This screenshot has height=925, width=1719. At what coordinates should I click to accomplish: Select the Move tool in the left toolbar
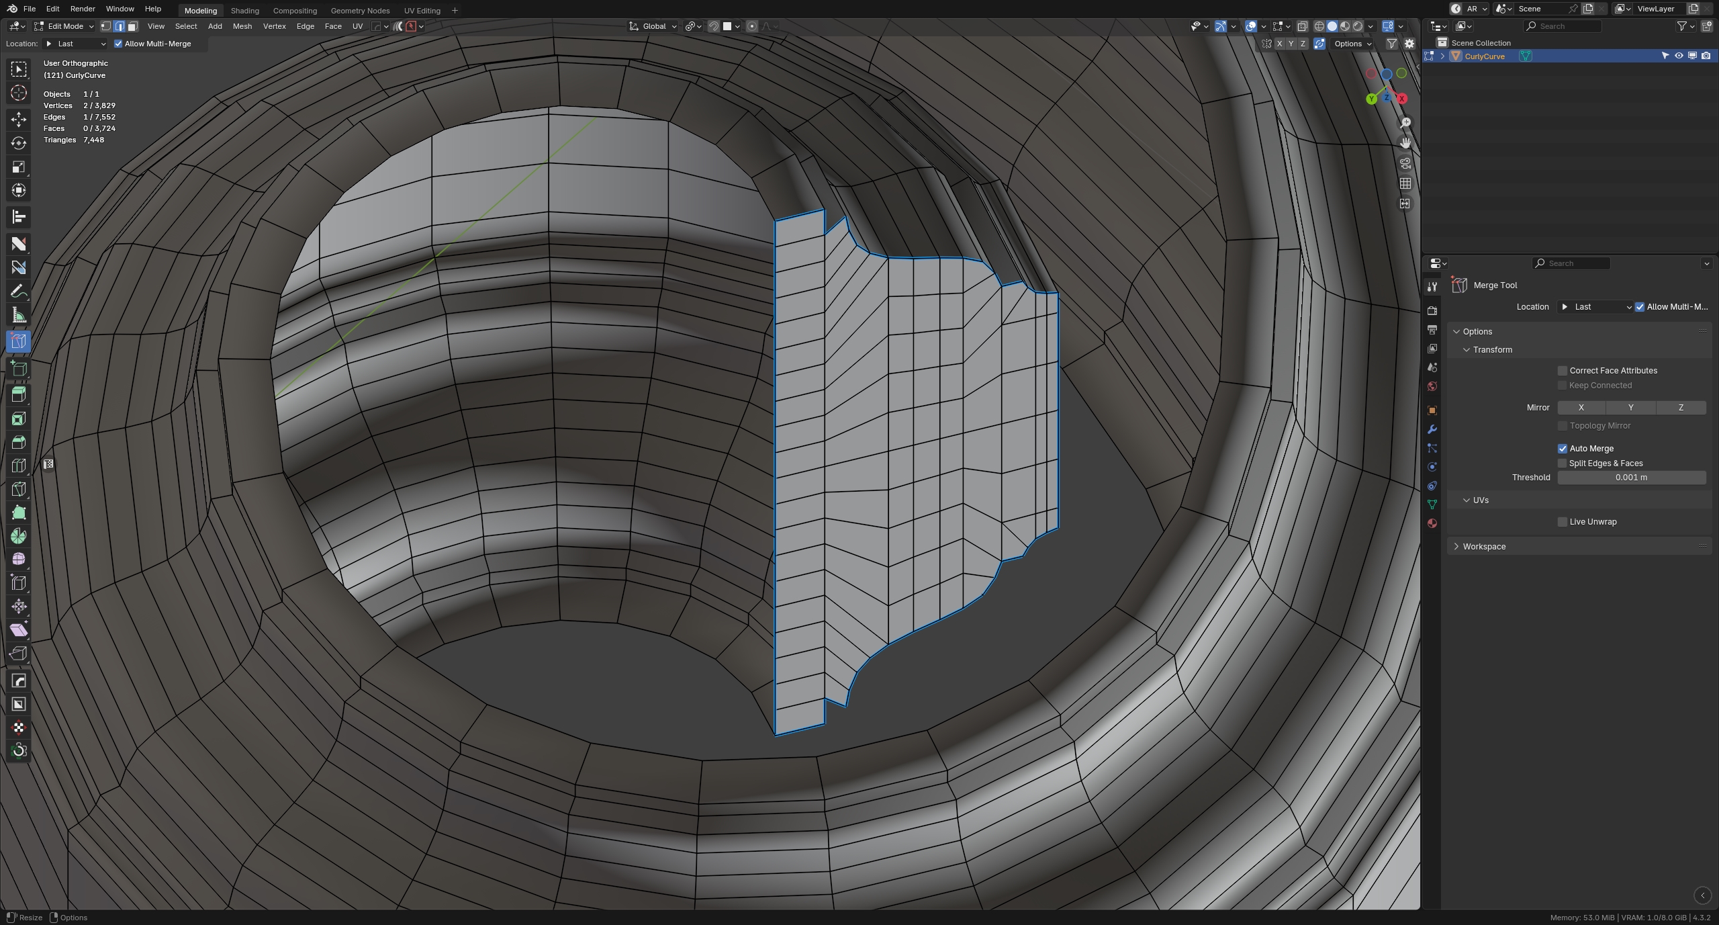[19, 120]
